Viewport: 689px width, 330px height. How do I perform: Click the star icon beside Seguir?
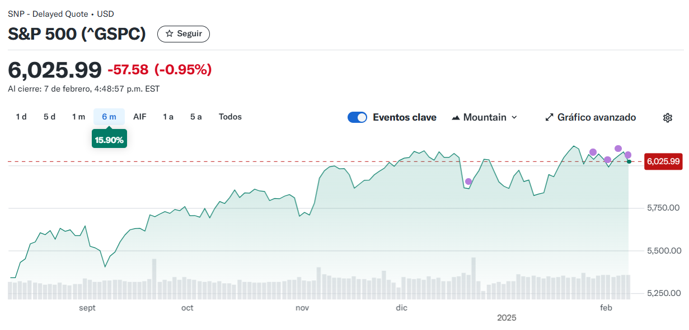(170, 34)
